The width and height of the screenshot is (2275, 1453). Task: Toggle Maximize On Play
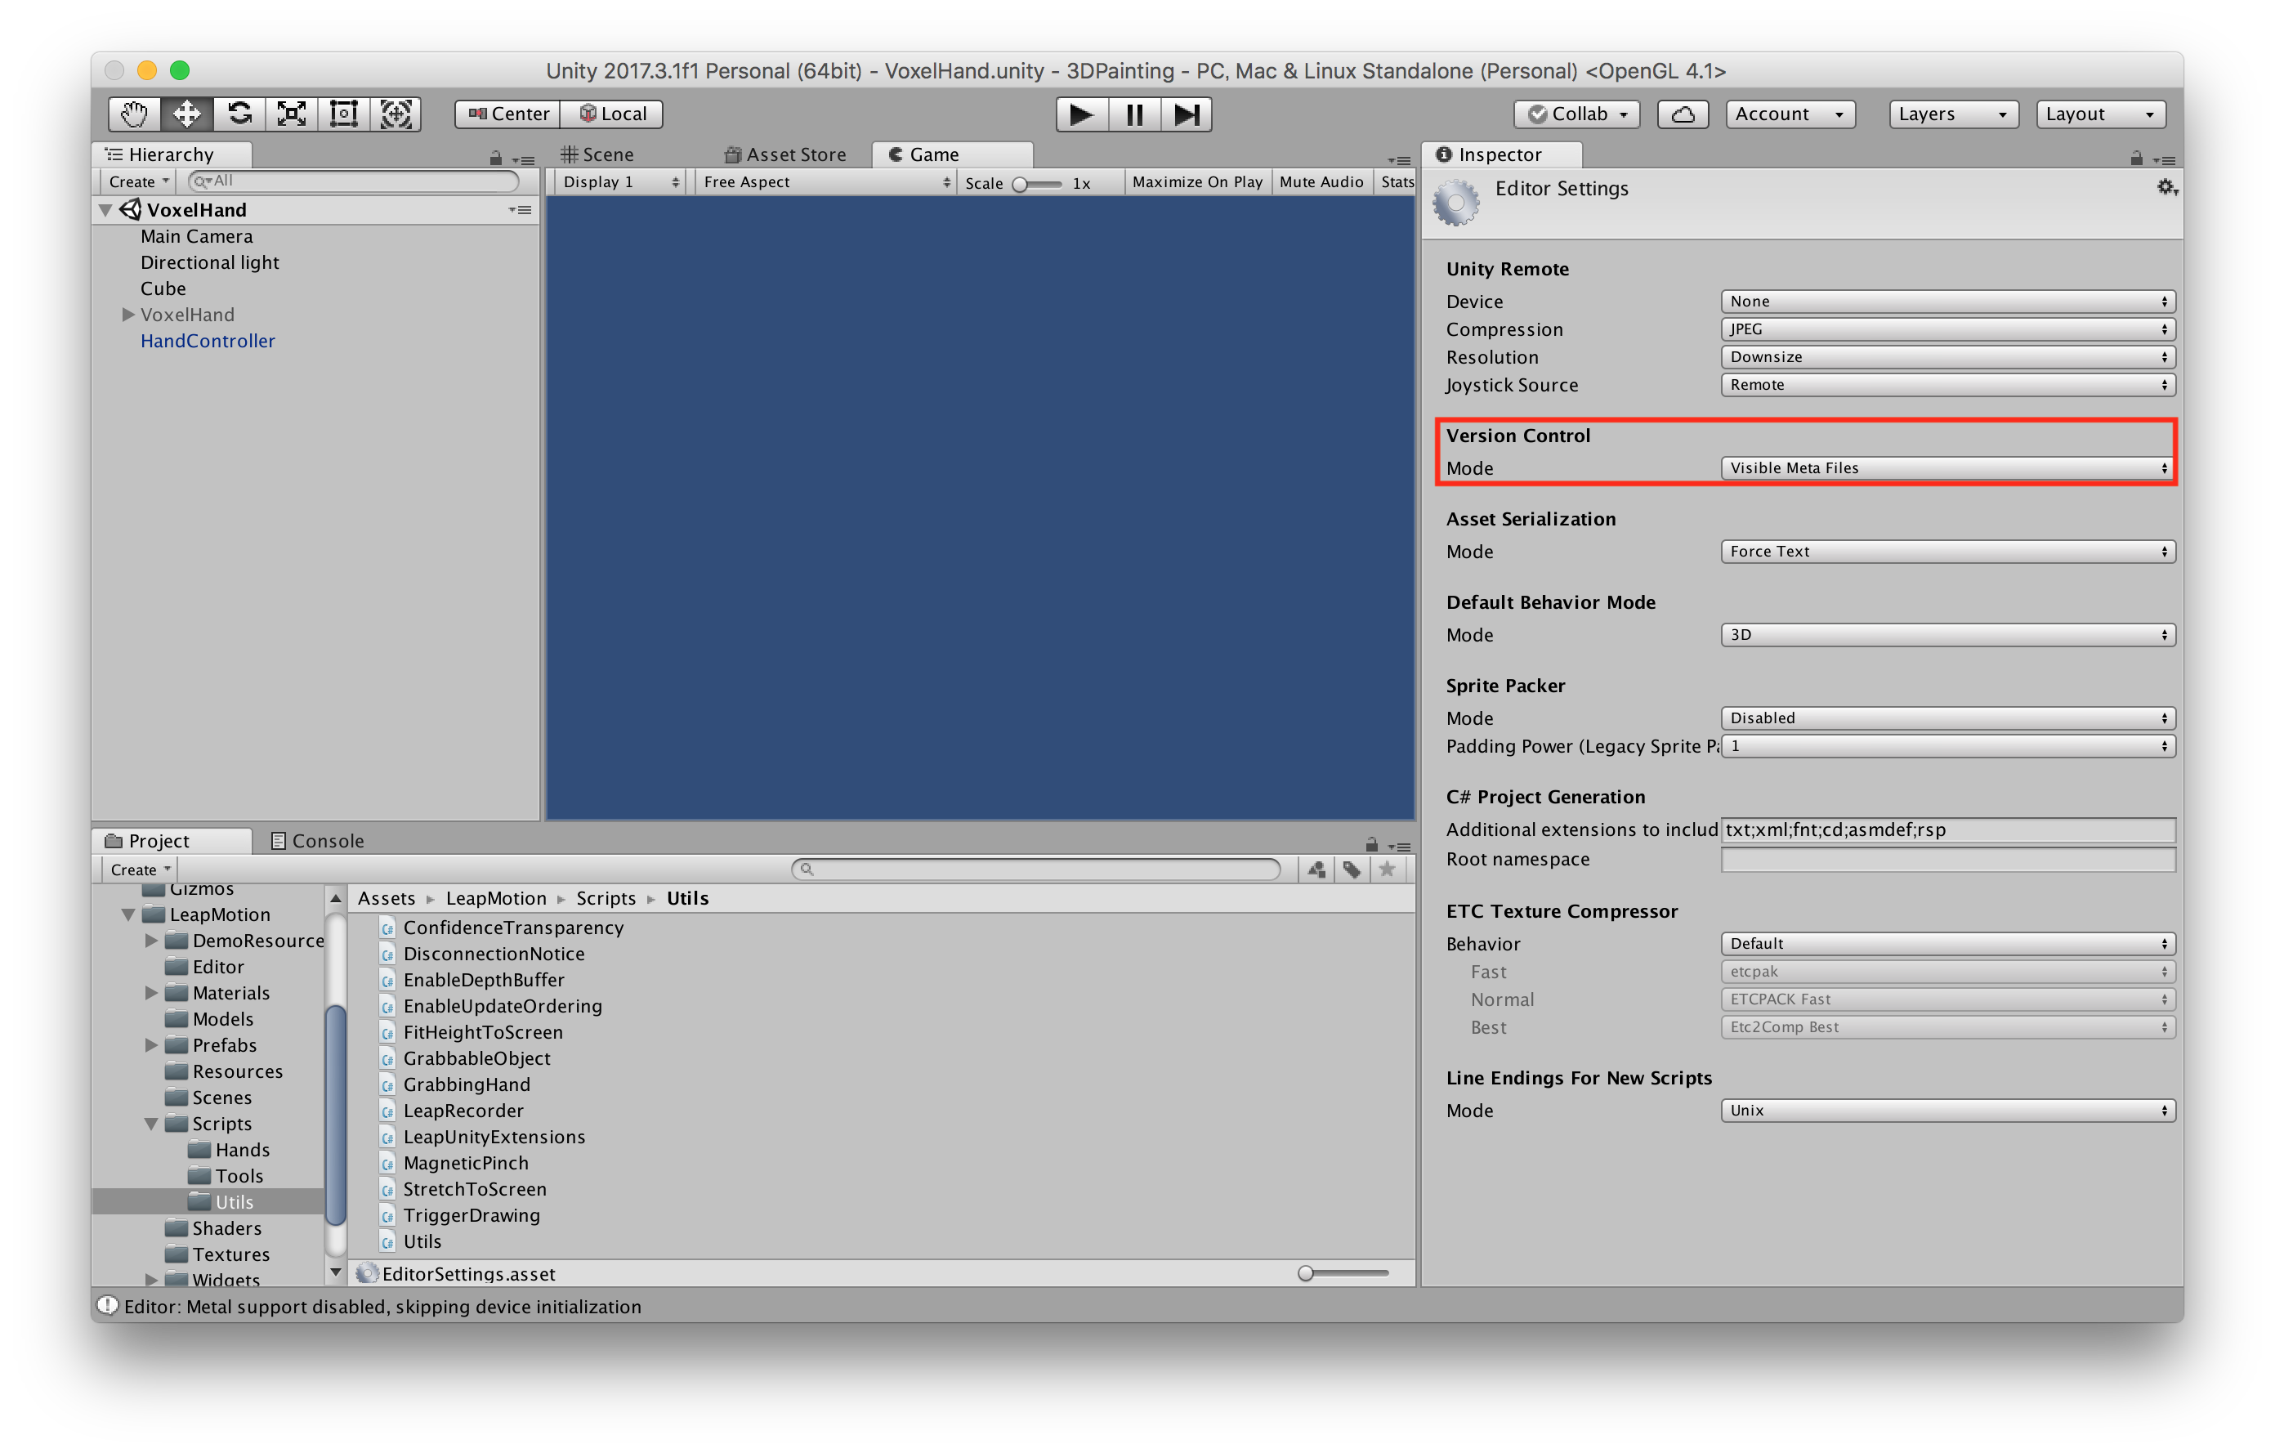pos(1197,181)
